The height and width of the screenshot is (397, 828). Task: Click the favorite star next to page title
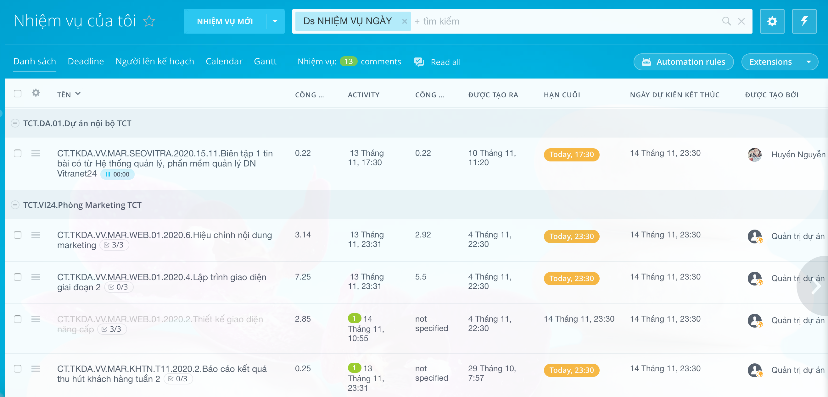149,21
